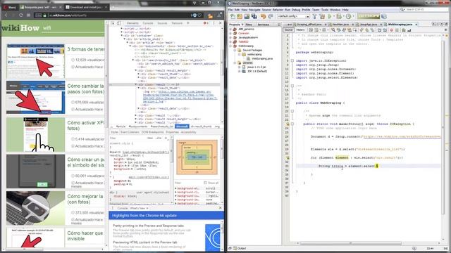Click Build Project hammer icon
This screenshot has width=451, height=253.
[314, 17]
